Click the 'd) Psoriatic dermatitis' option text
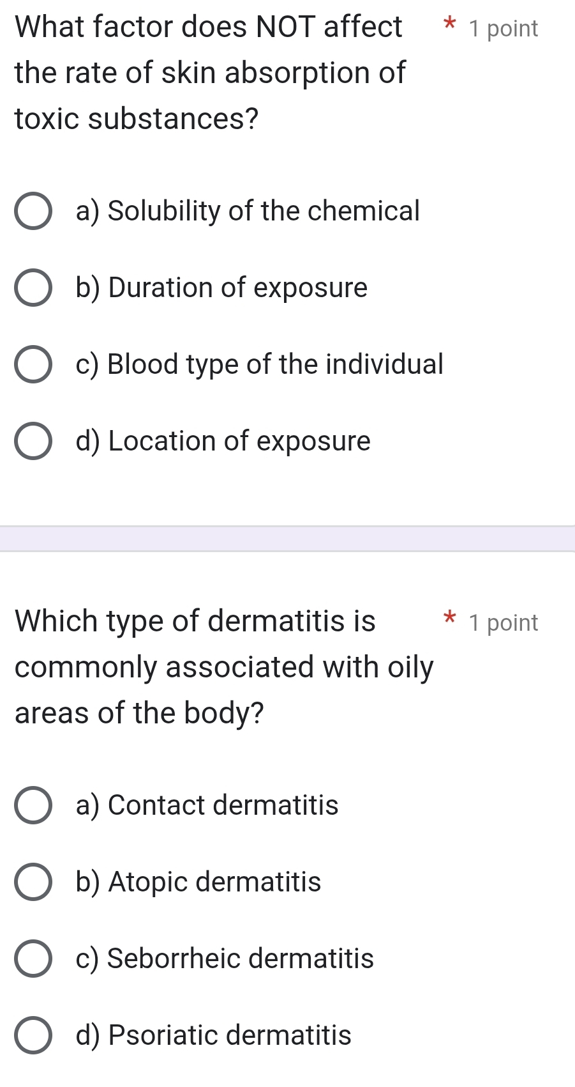 213,1035
